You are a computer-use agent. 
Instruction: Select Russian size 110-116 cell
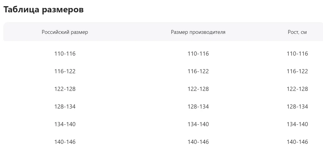coord(65,54)
